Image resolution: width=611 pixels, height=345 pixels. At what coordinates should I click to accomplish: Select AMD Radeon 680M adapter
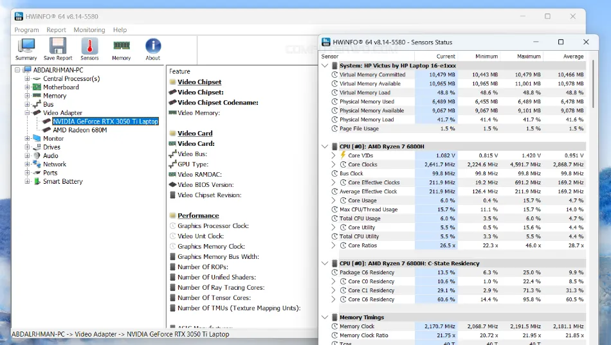click(x=80, y=130)
